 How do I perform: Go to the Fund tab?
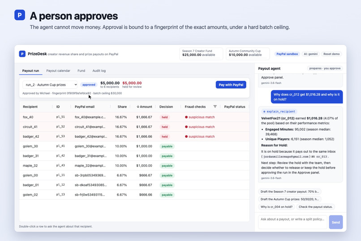tap(81, 70)
